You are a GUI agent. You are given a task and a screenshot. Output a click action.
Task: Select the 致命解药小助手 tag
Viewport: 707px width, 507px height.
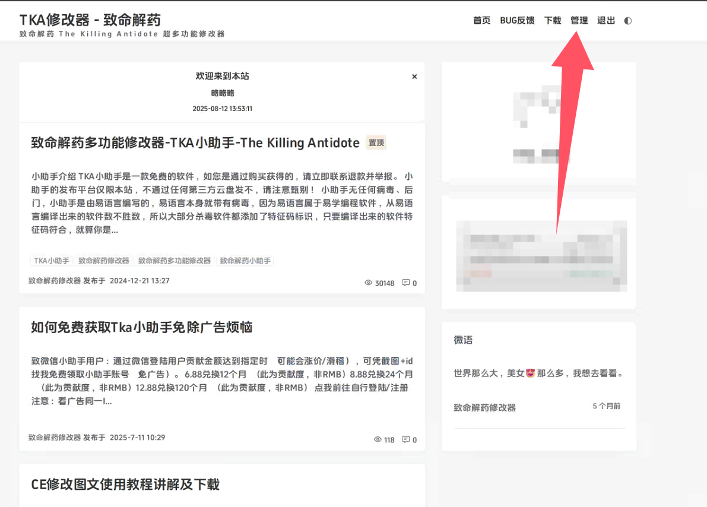[245, 261]
